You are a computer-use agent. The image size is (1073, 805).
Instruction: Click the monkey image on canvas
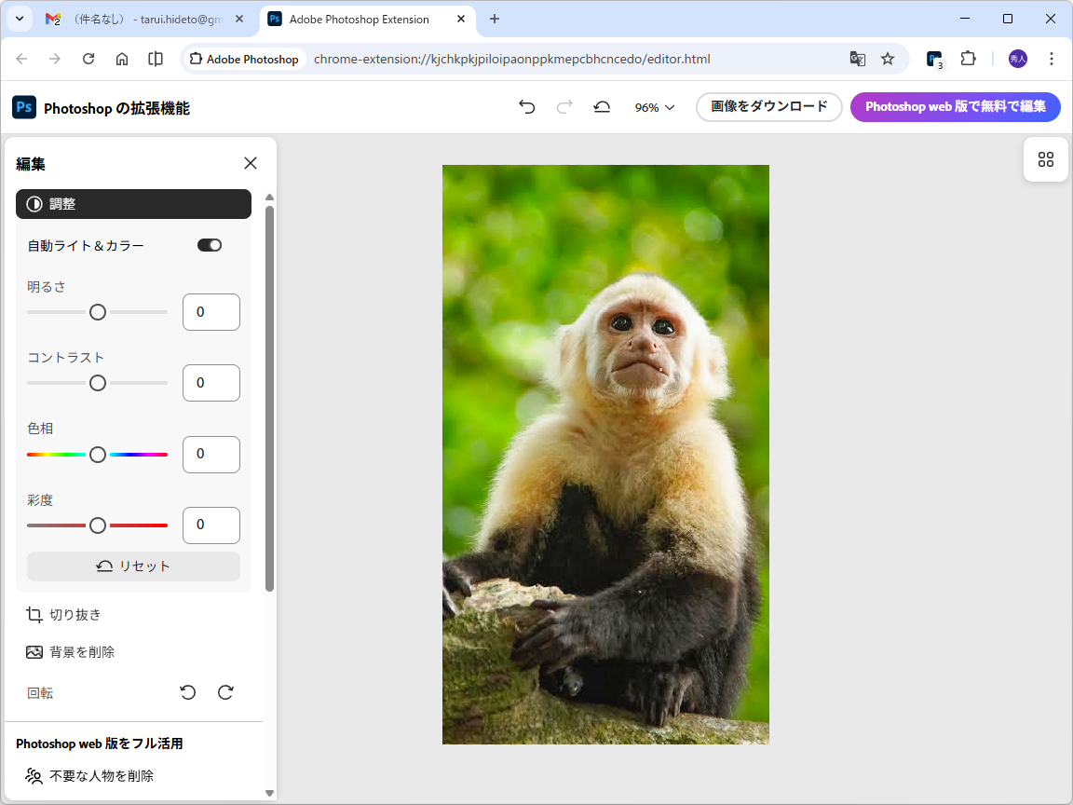(x=605, y=455)
